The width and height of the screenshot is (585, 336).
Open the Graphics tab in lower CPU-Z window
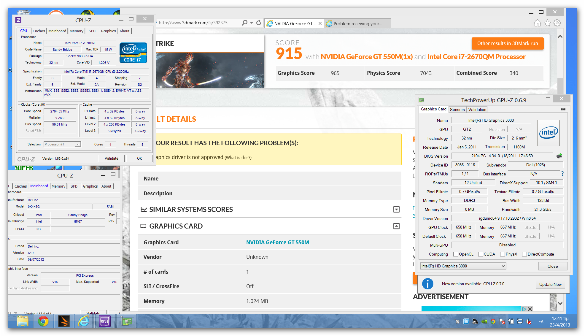coord(90,186)
